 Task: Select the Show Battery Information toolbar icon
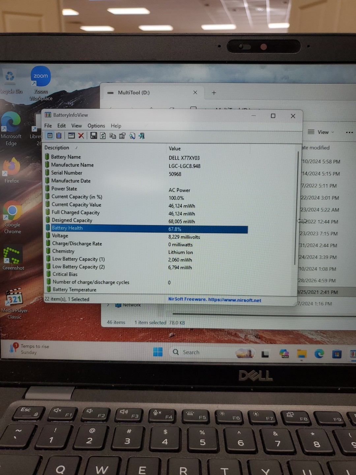(x=50, y=136)
